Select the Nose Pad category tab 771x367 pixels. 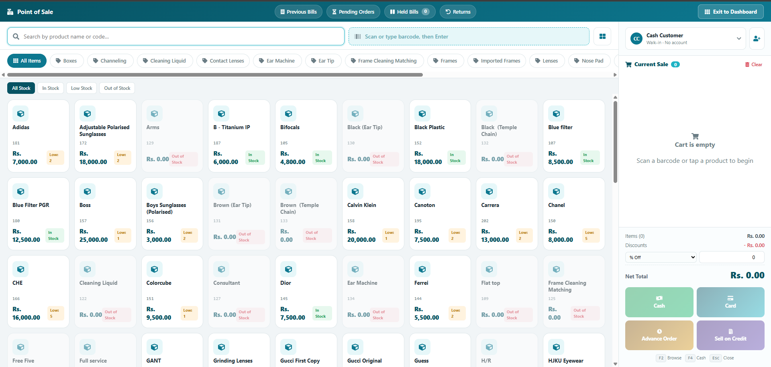[x=589, y=61]
